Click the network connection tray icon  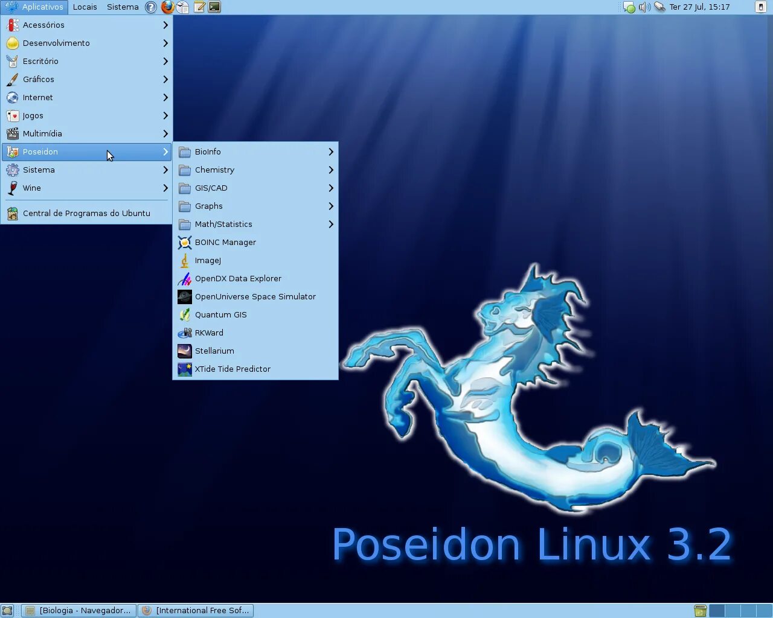point(660,7)
